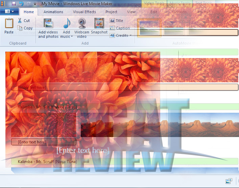
Task: Go to the View tab
Action: 131,12
